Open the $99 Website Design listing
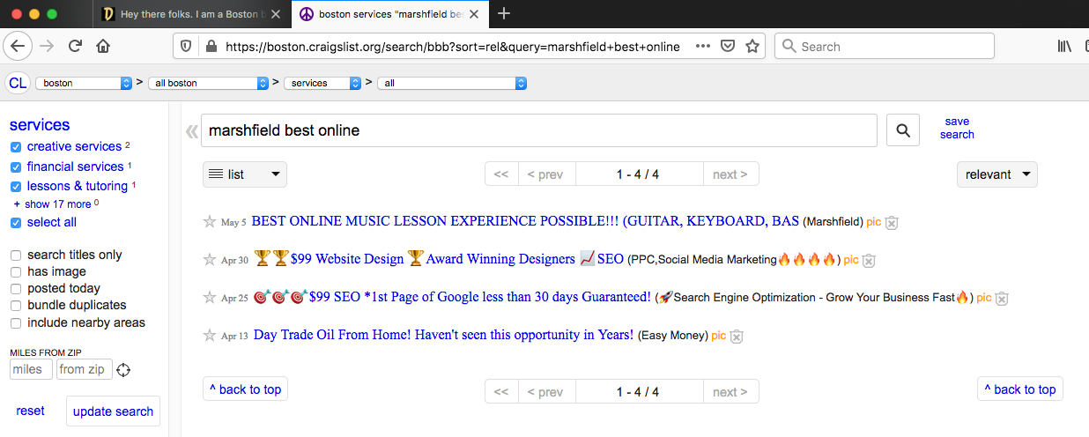Image resolution: width=1089 pixels, height=437 pixels. point(347,259)
